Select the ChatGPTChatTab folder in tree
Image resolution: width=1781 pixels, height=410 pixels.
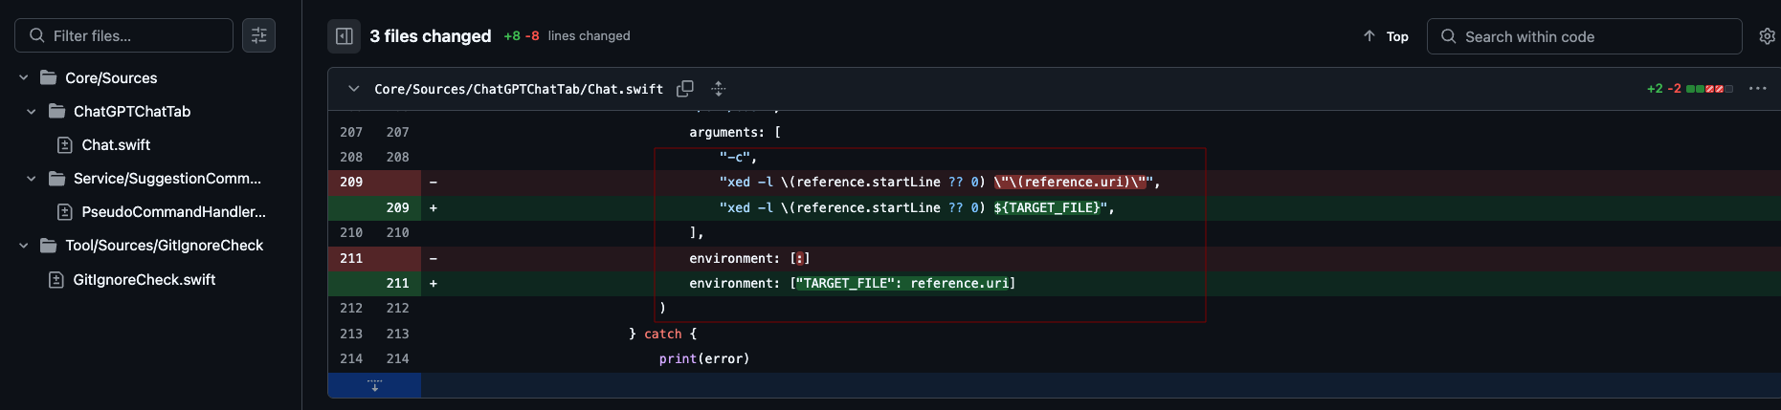pos(132,111)
